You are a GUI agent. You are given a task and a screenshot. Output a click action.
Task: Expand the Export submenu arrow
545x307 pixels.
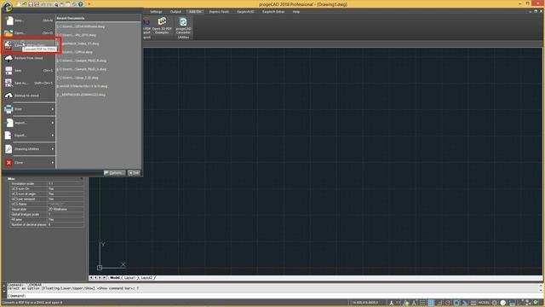click(53, 136)
